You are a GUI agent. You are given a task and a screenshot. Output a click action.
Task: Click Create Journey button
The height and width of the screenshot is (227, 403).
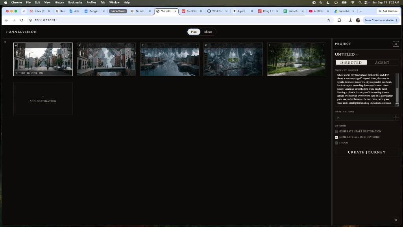coord(367,152)
